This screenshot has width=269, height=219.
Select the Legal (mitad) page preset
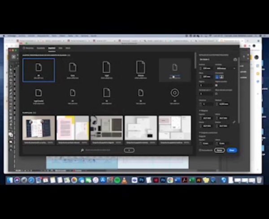point(39,96)
